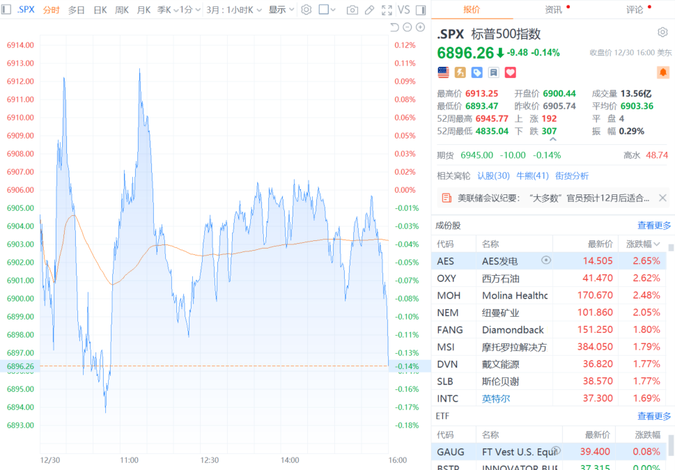Toggle the left sidebar panel
The height and width of the screenshot is (470, 675).
pos(7,10)
